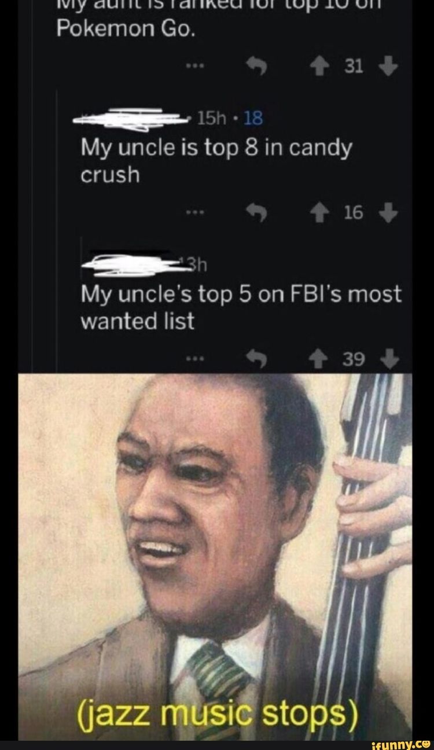
Task: Downvote the Pokemon Go comment with 31 points
Action: (x=390, y=66)
